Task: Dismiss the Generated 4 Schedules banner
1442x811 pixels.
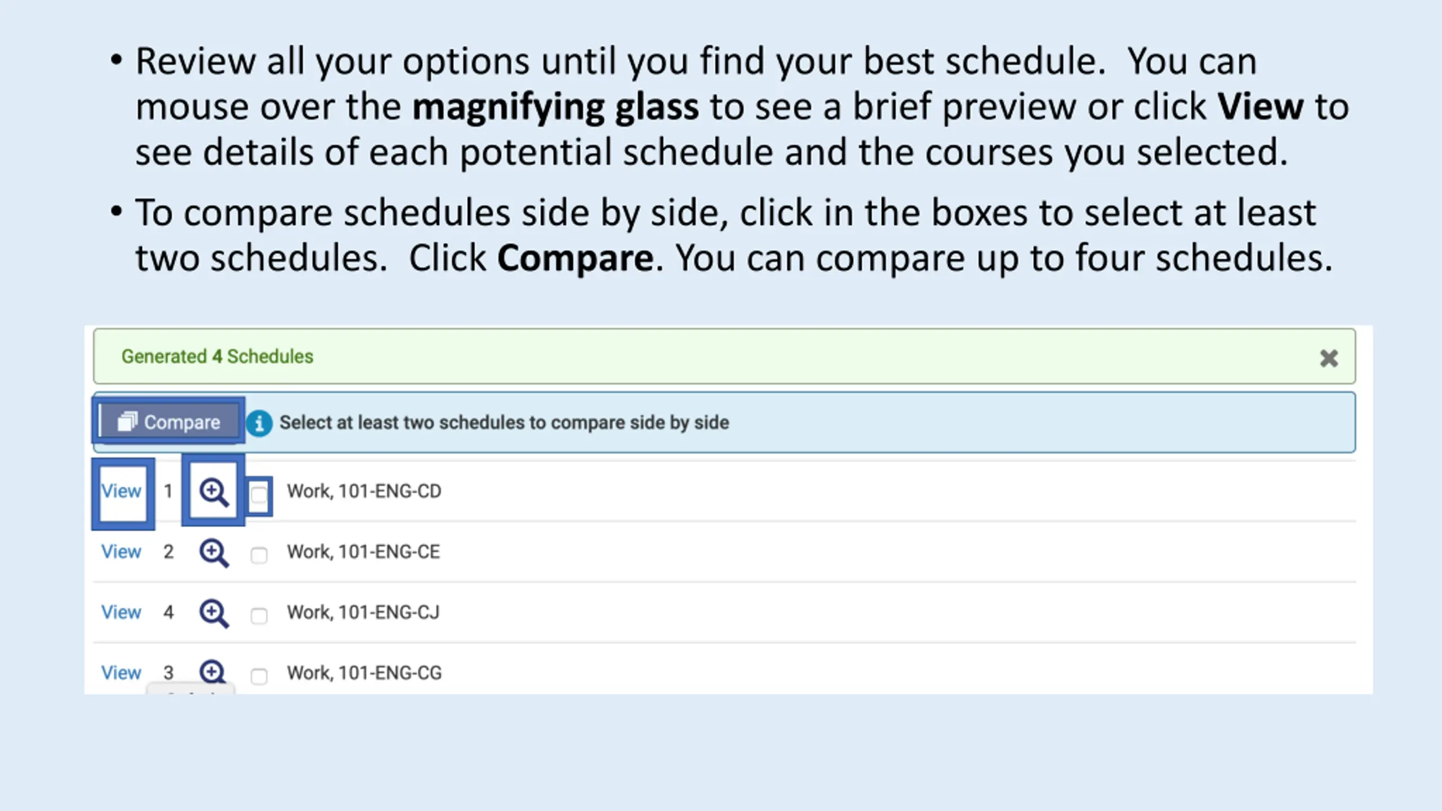Action: [1329, 358]
